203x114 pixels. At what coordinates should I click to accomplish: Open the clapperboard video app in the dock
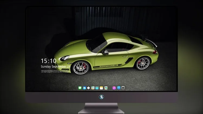pos(97,88)
